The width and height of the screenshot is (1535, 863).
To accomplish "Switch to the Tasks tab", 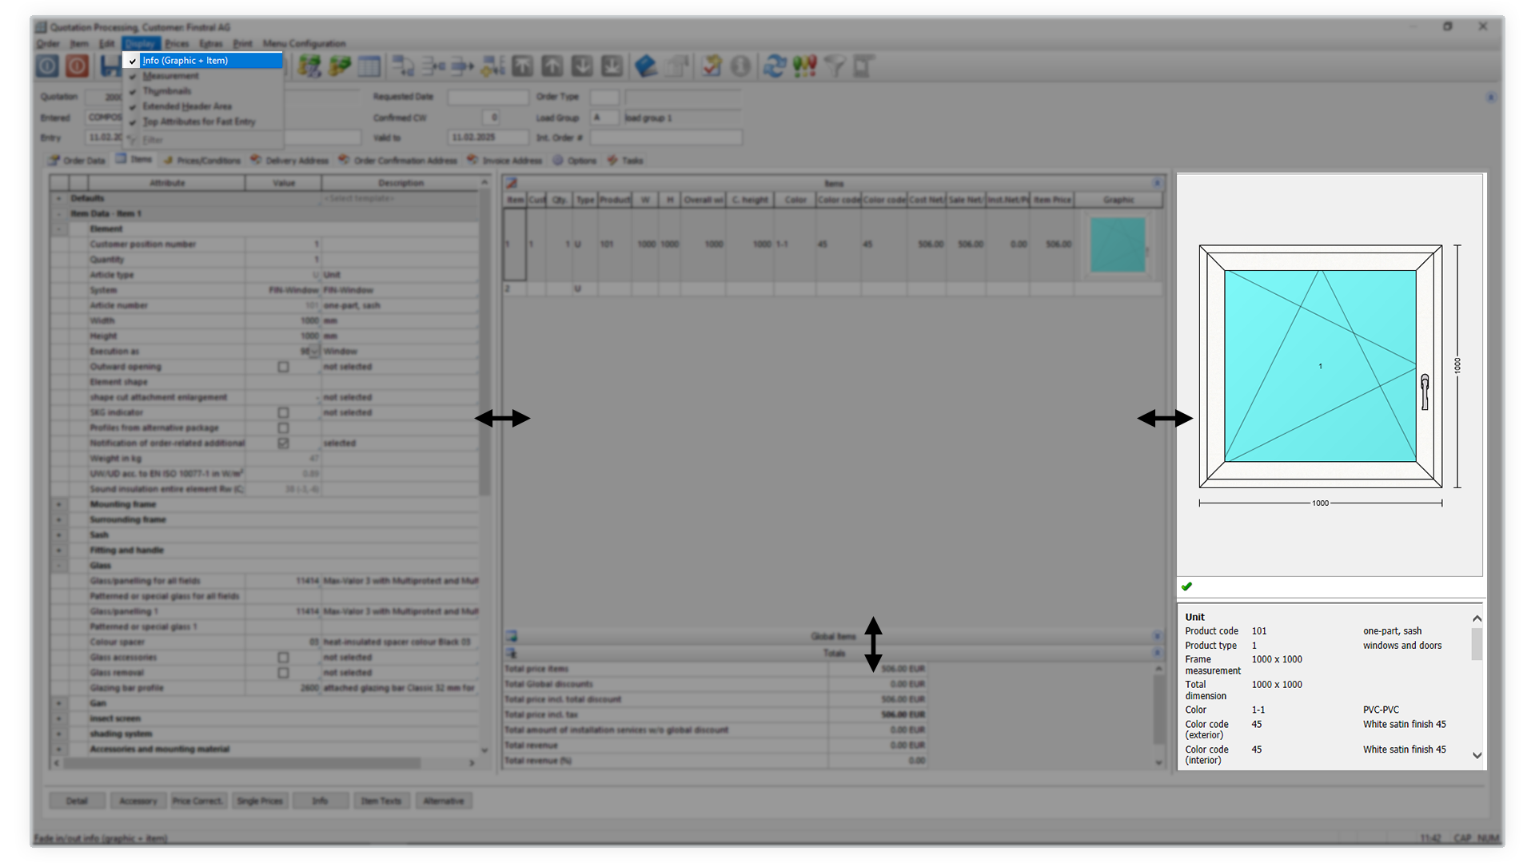I will pos(626,161).
